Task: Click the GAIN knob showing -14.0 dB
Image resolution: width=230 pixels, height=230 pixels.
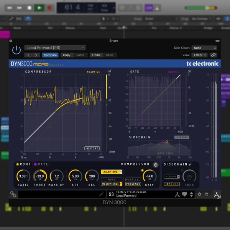Action: click(x=149, y=176)
